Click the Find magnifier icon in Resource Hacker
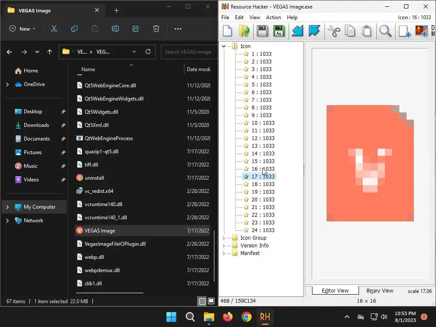Image resolution: width=436 pixels, height=327 pixels. [x=385, y=31]
